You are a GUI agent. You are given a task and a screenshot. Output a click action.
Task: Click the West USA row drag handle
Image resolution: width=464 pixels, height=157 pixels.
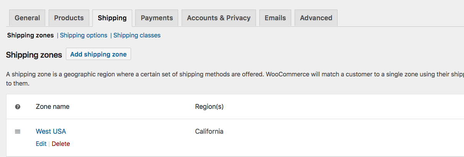click(18, 131)
